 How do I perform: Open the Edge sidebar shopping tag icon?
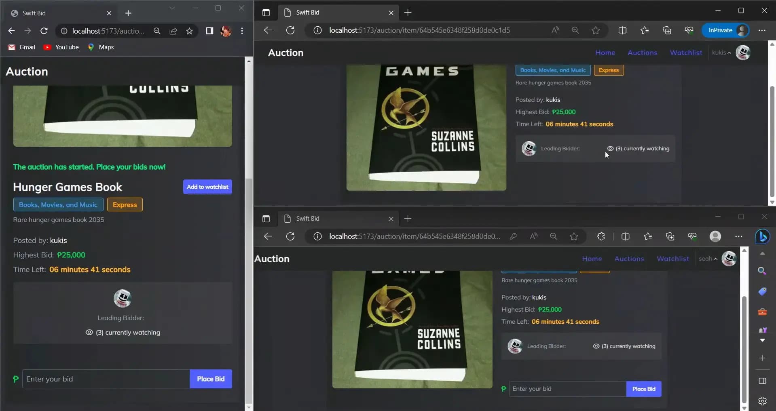762,291
